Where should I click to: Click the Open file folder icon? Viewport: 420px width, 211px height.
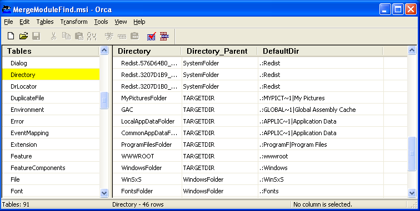click(23, 36)
